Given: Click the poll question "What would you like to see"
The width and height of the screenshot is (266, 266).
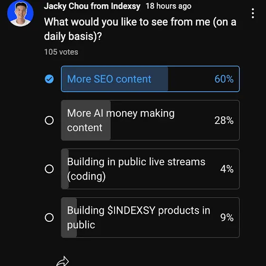Looking at the screenshot, I should point(140,29).
